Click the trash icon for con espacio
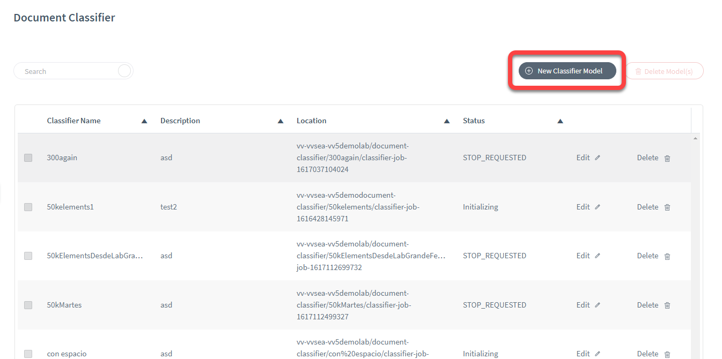Viewport: 722px width, 359px height. click(x=667, y=354)
